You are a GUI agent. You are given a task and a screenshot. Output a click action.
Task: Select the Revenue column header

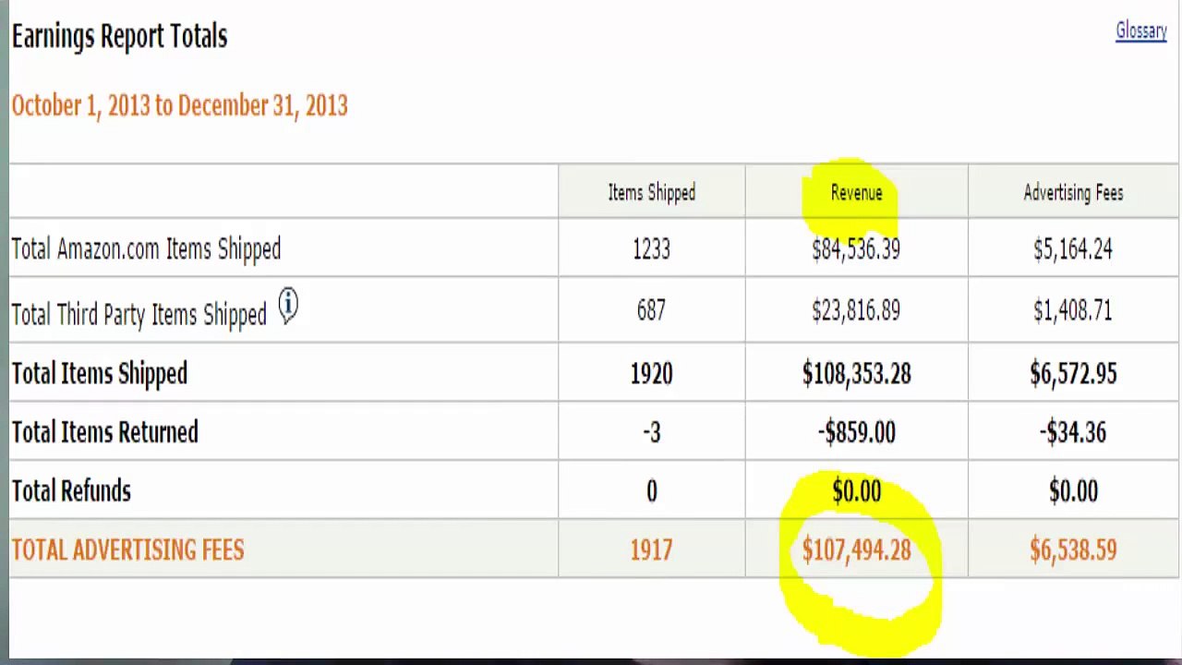click(x=856, y=193)
